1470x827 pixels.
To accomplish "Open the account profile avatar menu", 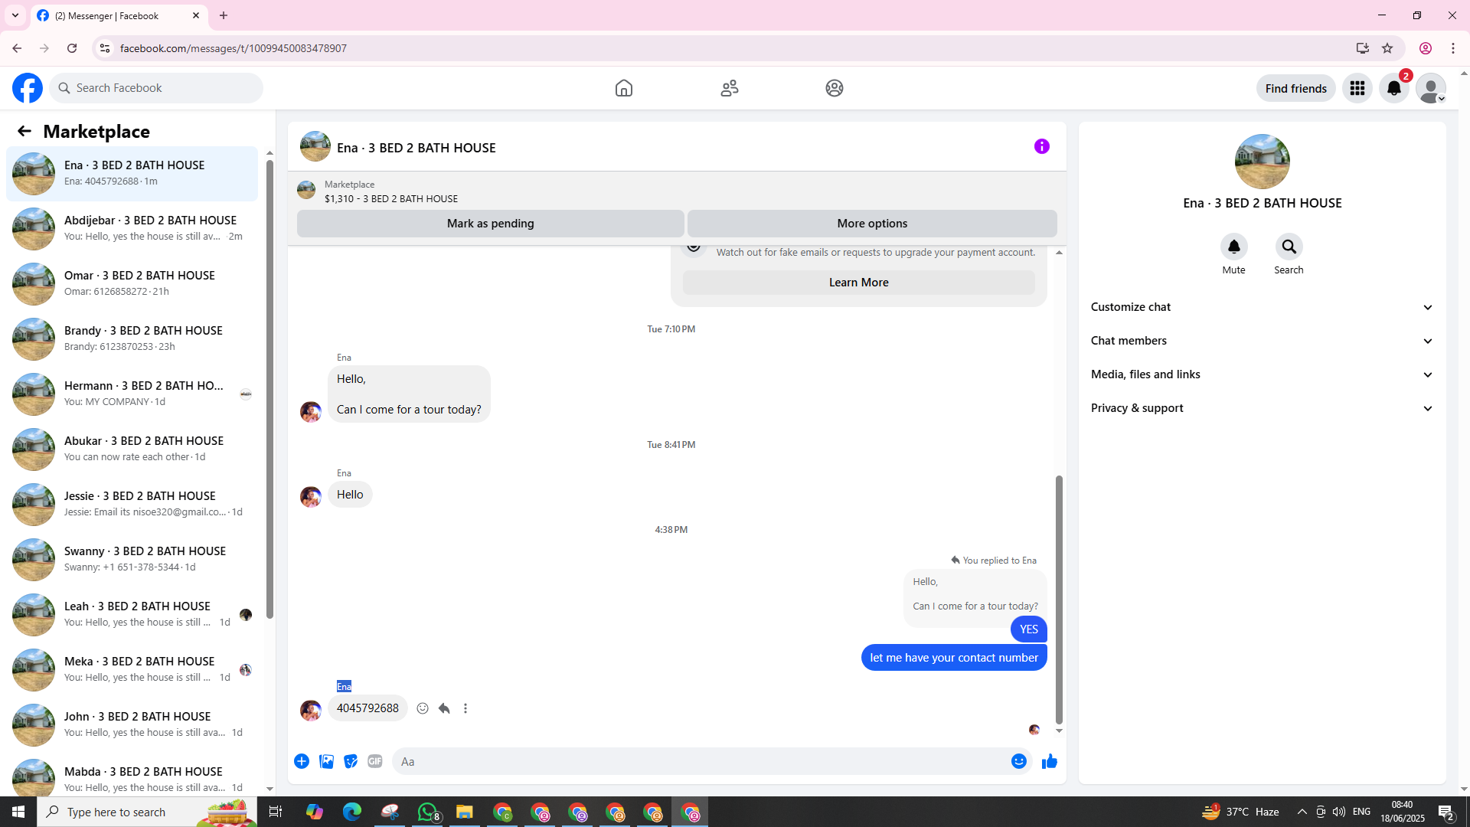I will (1431, 88).
